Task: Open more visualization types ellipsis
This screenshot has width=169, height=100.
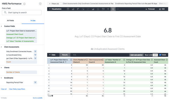Action: click(x=118, y=9)
